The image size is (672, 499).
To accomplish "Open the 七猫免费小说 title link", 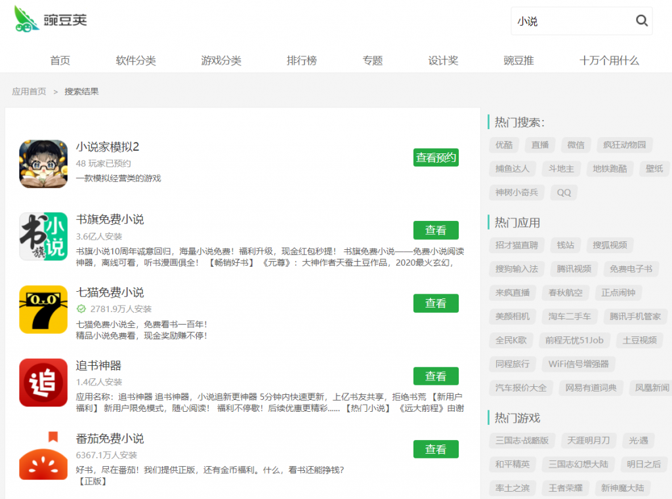I will click(110, 292).
